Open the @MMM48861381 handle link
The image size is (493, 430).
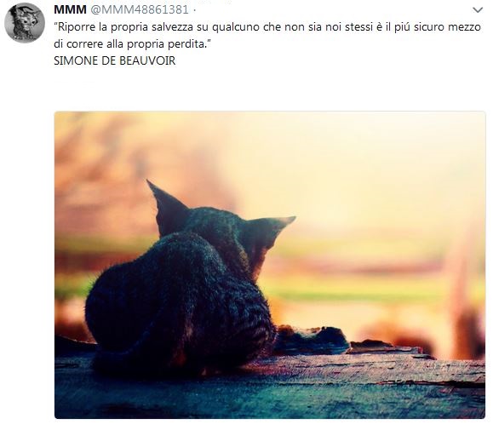point(140,9)
